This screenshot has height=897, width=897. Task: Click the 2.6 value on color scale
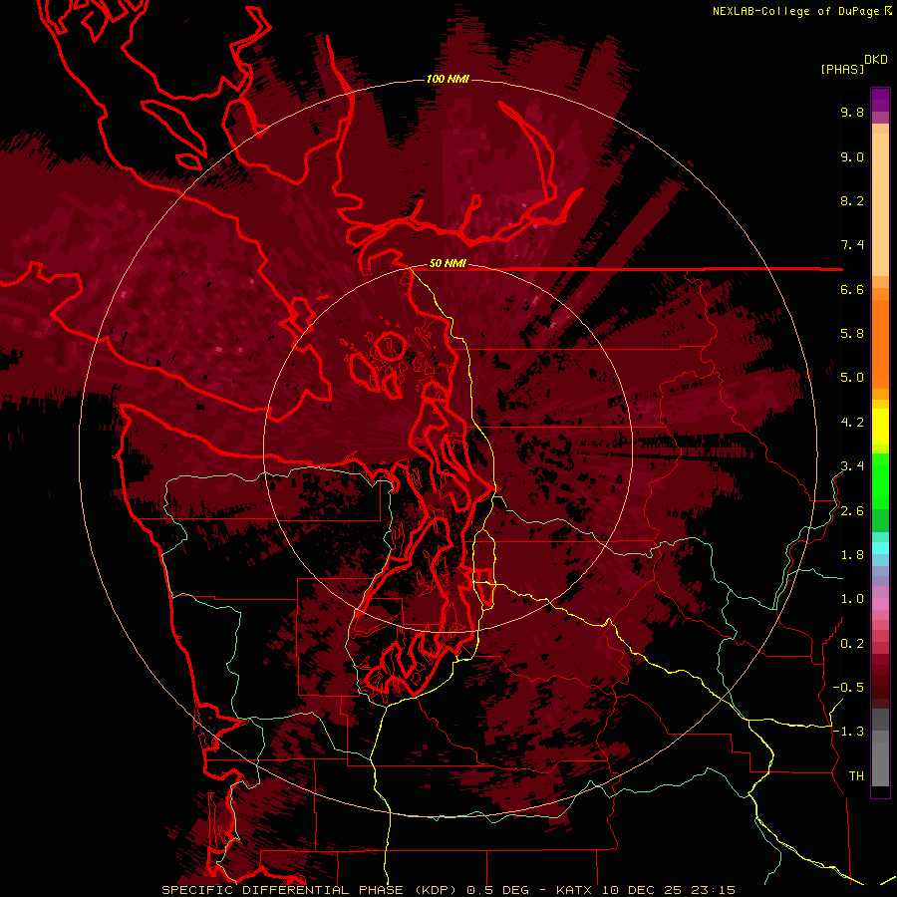[852, 511]
